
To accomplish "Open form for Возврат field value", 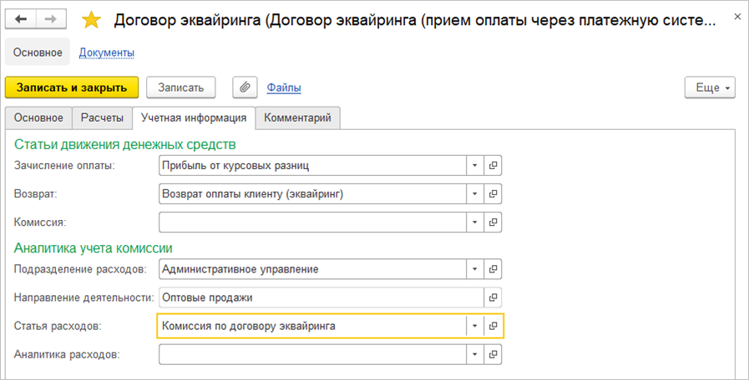I will pos(493,194).
